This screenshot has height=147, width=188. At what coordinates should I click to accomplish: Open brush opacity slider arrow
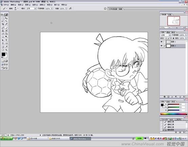52,8
